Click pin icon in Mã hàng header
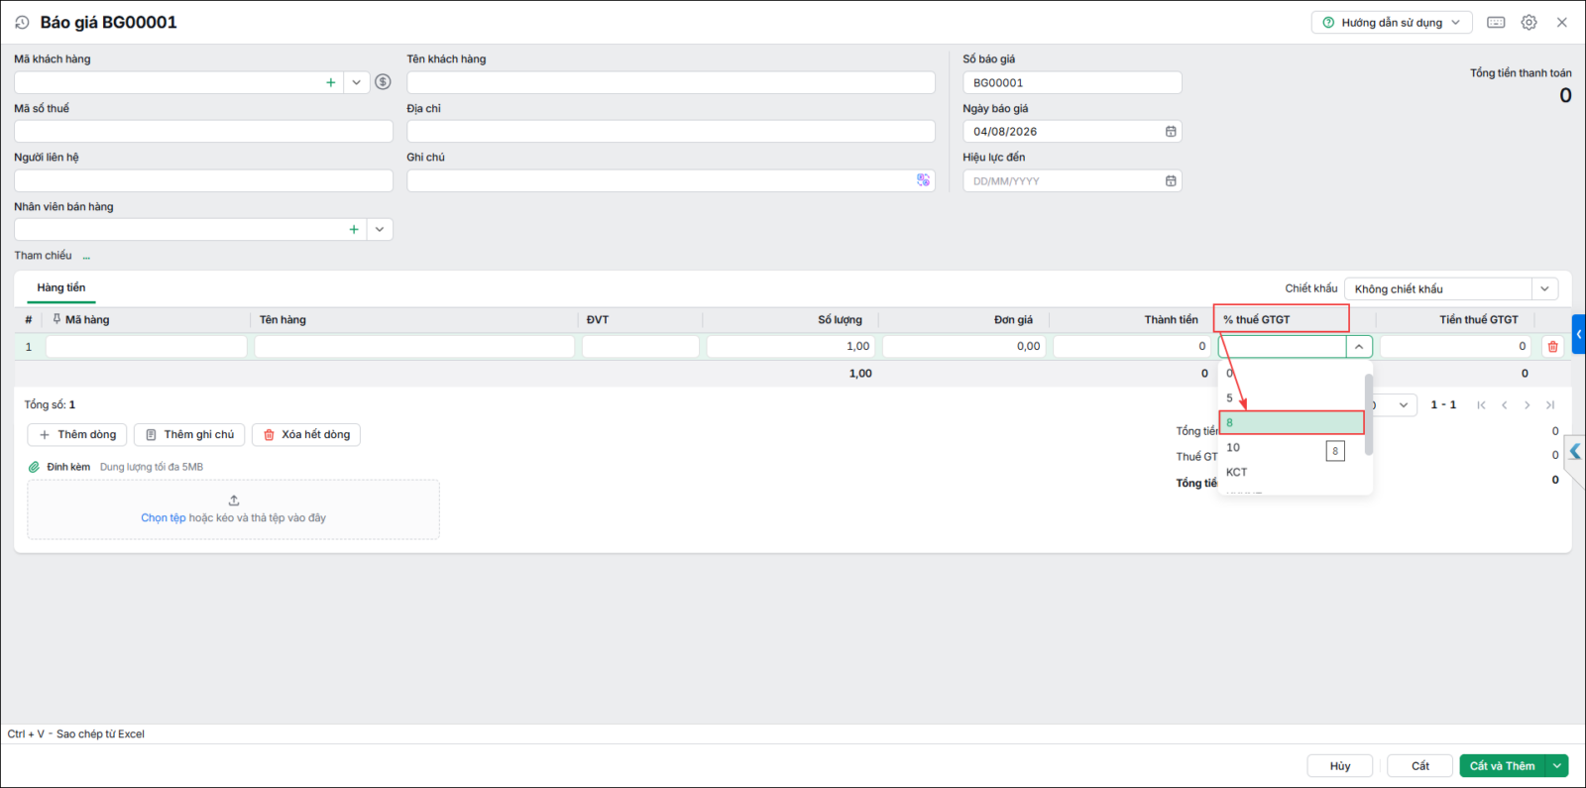The height and width of the screenshot is (788, 1586). [x=57, y=319]
